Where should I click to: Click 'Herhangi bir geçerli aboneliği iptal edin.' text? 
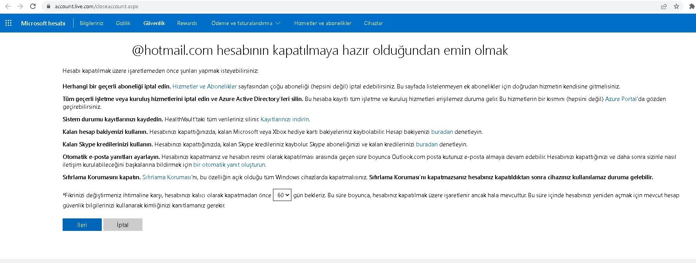(117, 86)
